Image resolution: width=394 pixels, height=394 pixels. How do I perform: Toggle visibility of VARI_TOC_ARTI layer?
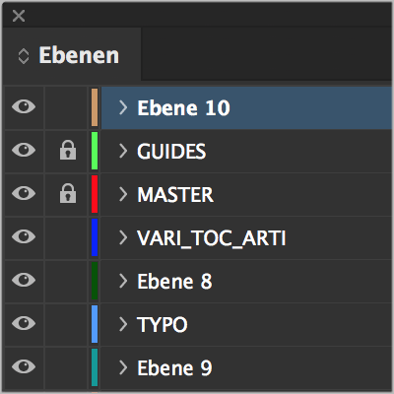tap(24, 237)
